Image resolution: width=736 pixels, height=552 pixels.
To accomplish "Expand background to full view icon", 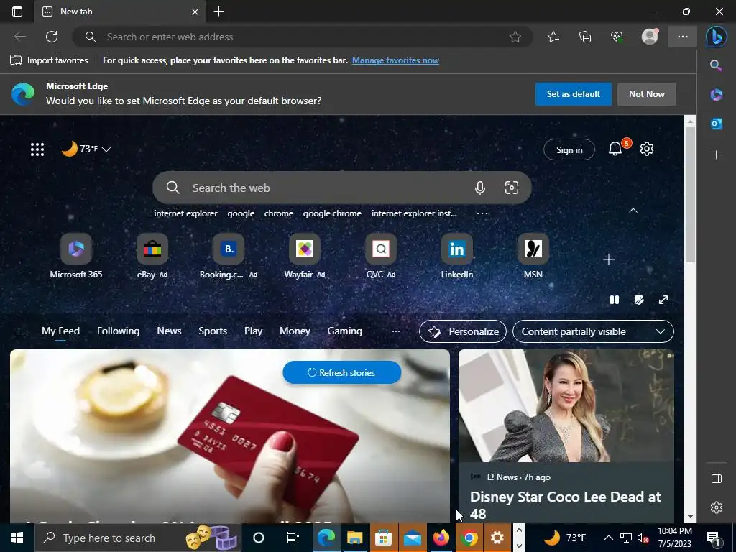I will click(x=663, y=300).
